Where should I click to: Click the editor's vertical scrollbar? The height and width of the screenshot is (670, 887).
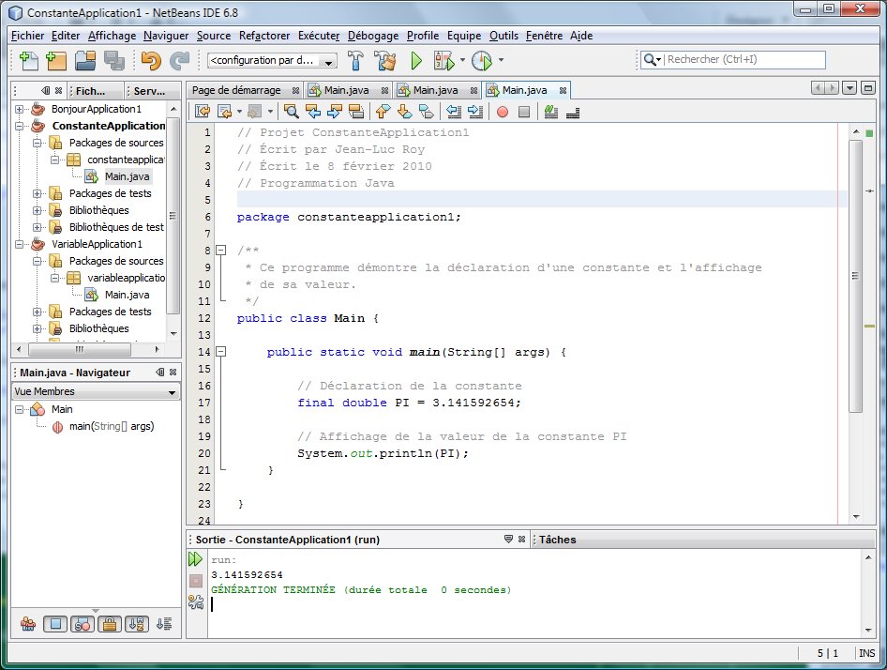pos(855,275)
